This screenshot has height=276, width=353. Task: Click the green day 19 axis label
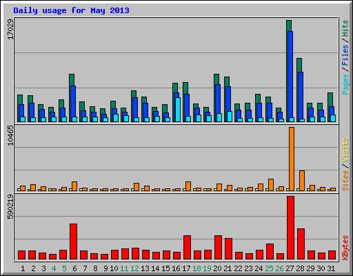coord(208,268)
